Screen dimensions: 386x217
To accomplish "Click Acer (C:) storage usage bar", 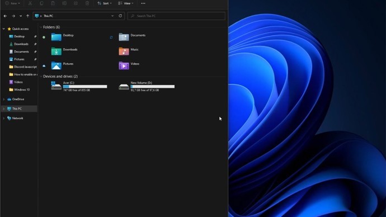I will [x=85, y=87].
